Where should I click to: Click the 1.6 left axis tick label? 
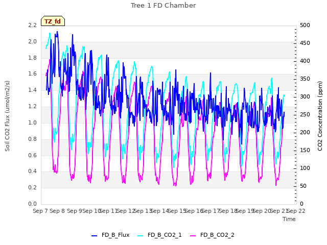point(32,74)
